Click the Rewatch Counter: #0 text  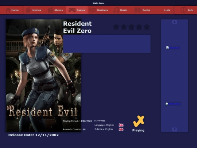point(74,129)
